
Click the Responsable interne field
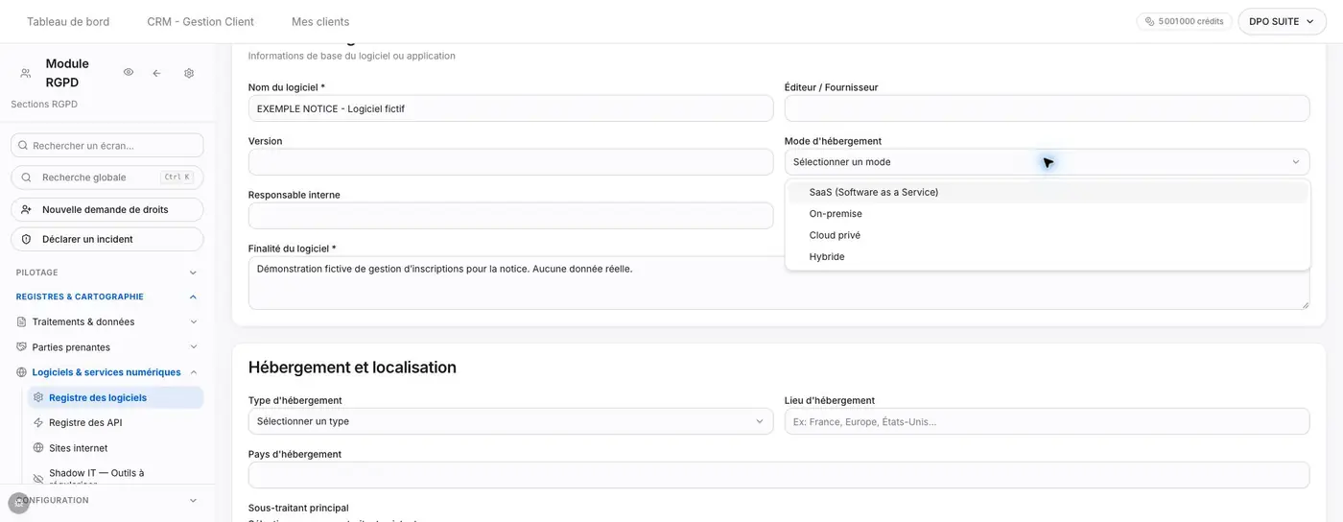click(x=510, y=216)
